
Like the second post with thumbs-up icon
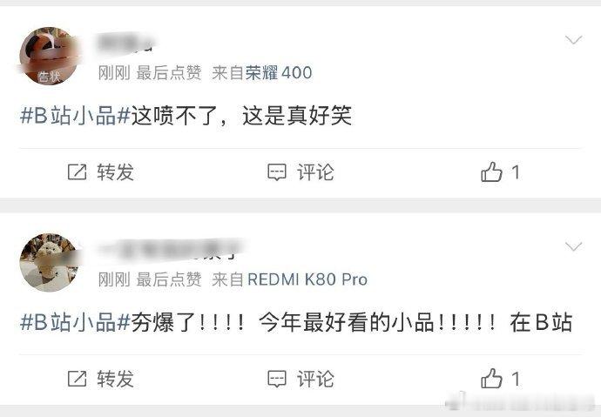pyautogui.click(x=491, y=379)
